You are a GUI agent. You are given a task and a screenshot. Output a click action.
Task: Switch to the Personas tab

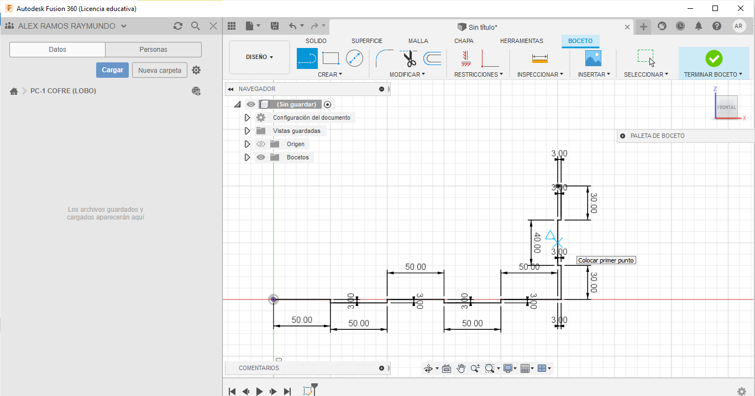coord(153,50)
